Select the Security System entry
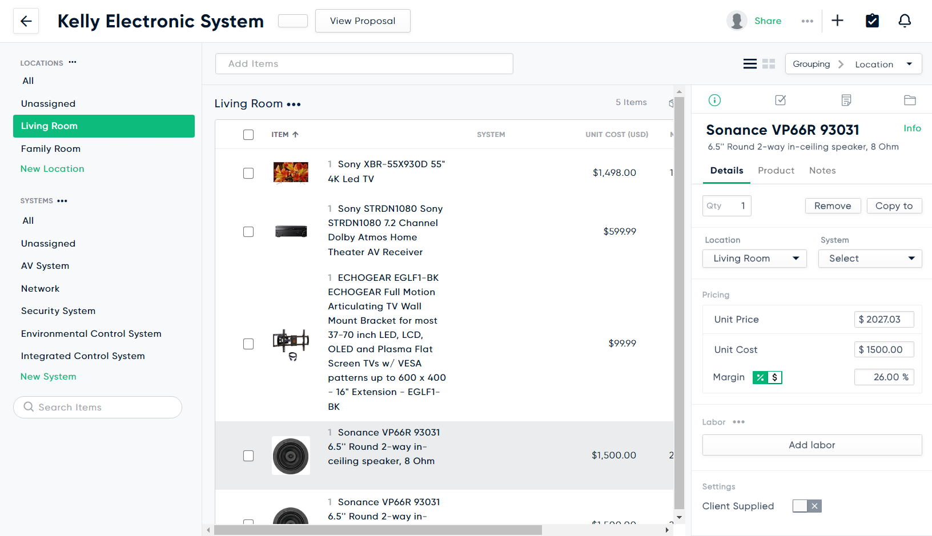Viewport: 932px width, 536px height. (58, 311)
